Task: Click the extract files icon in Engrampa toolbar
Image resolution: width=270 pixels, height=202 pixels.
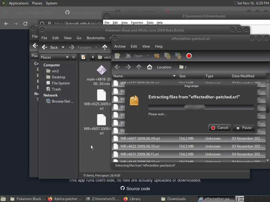Action: (x=157, y=56)
